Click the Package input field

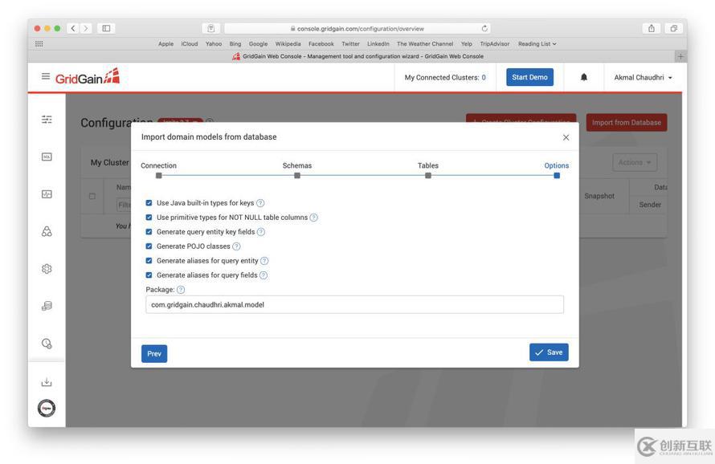(x=354, y=304)
